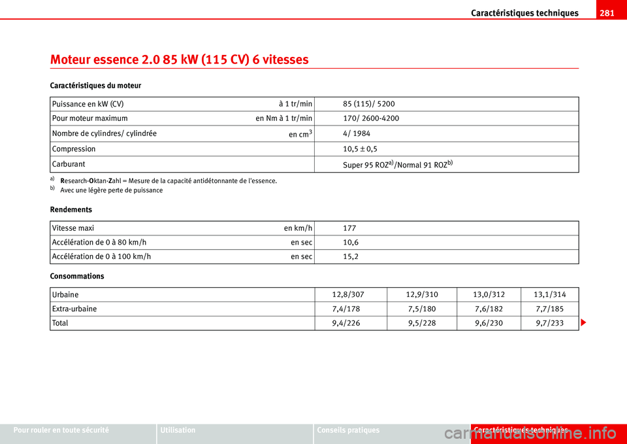The height and width of the screenshot is (444, 627).
Task: Click the Consommations subheading
Action: pyautogui.click(x=77, y=276)
